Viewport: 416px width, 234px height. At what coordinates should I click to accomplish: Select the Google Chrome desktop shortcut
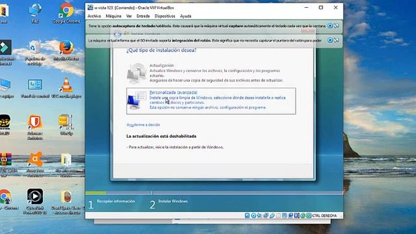[66, 13]
